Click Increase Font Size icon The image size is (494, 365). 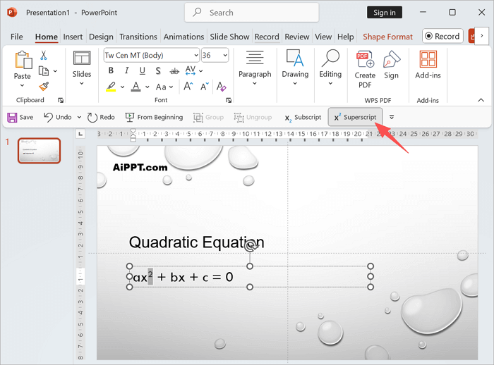(188, 87)
